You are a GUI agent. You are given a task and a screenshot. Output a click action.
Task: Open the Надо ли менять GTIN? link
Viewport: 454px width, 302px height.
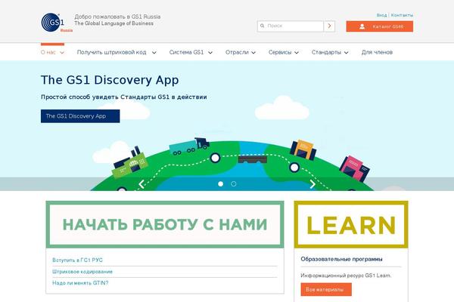80,283
